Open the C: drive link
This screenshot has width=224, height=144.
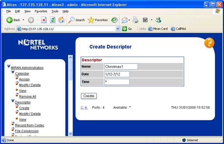pos(82,107)
